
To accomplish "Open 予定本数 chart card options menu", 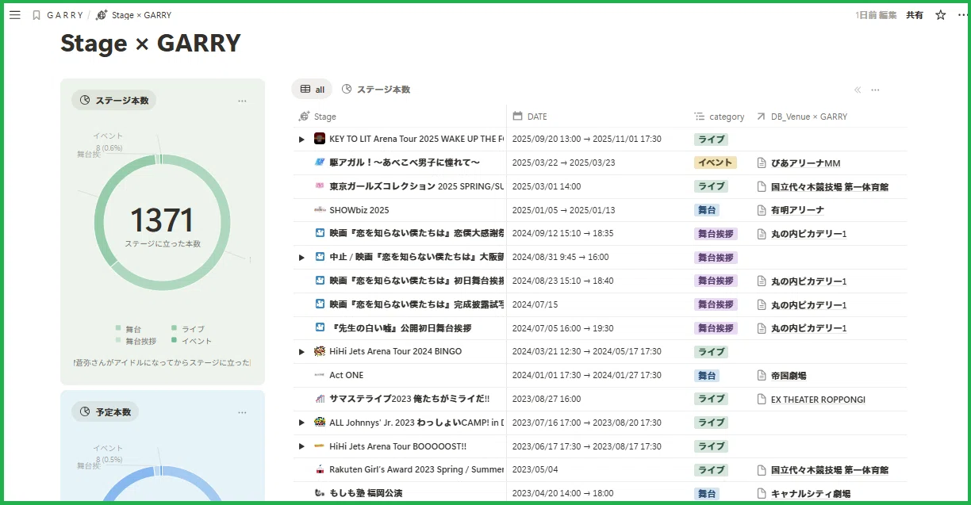I will click(x=242, y=412).
